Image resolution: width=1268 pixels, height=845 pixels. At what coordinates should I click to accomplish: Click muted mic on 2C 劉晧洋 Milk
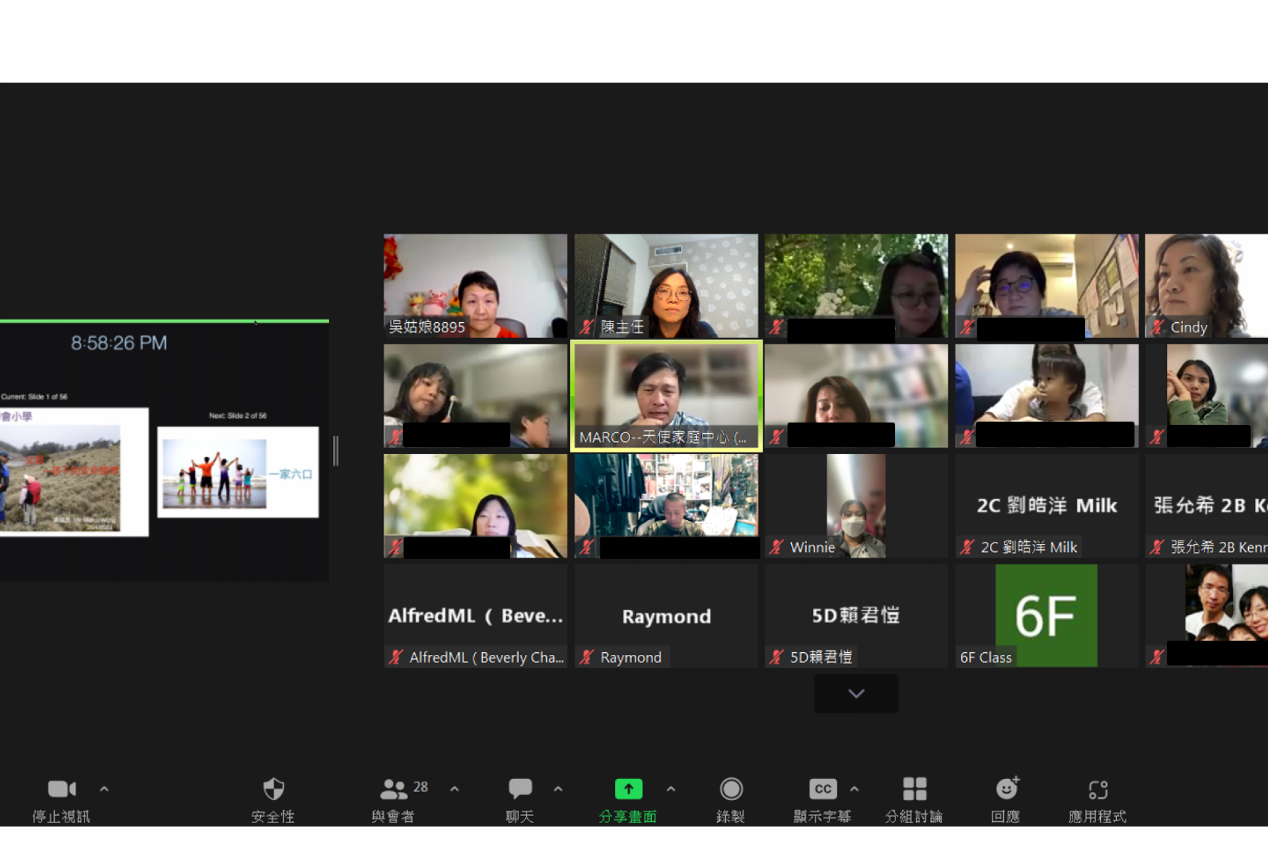click(968, 547)
